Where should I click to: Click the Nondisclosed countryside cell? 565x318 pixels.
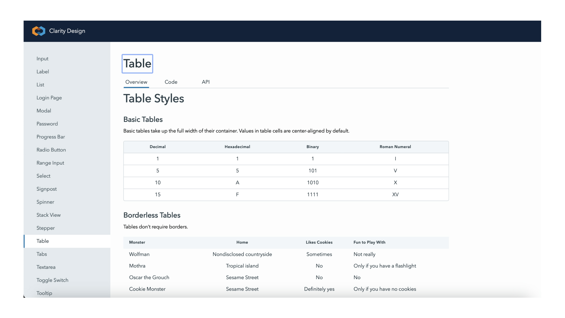tap(242, 254)
